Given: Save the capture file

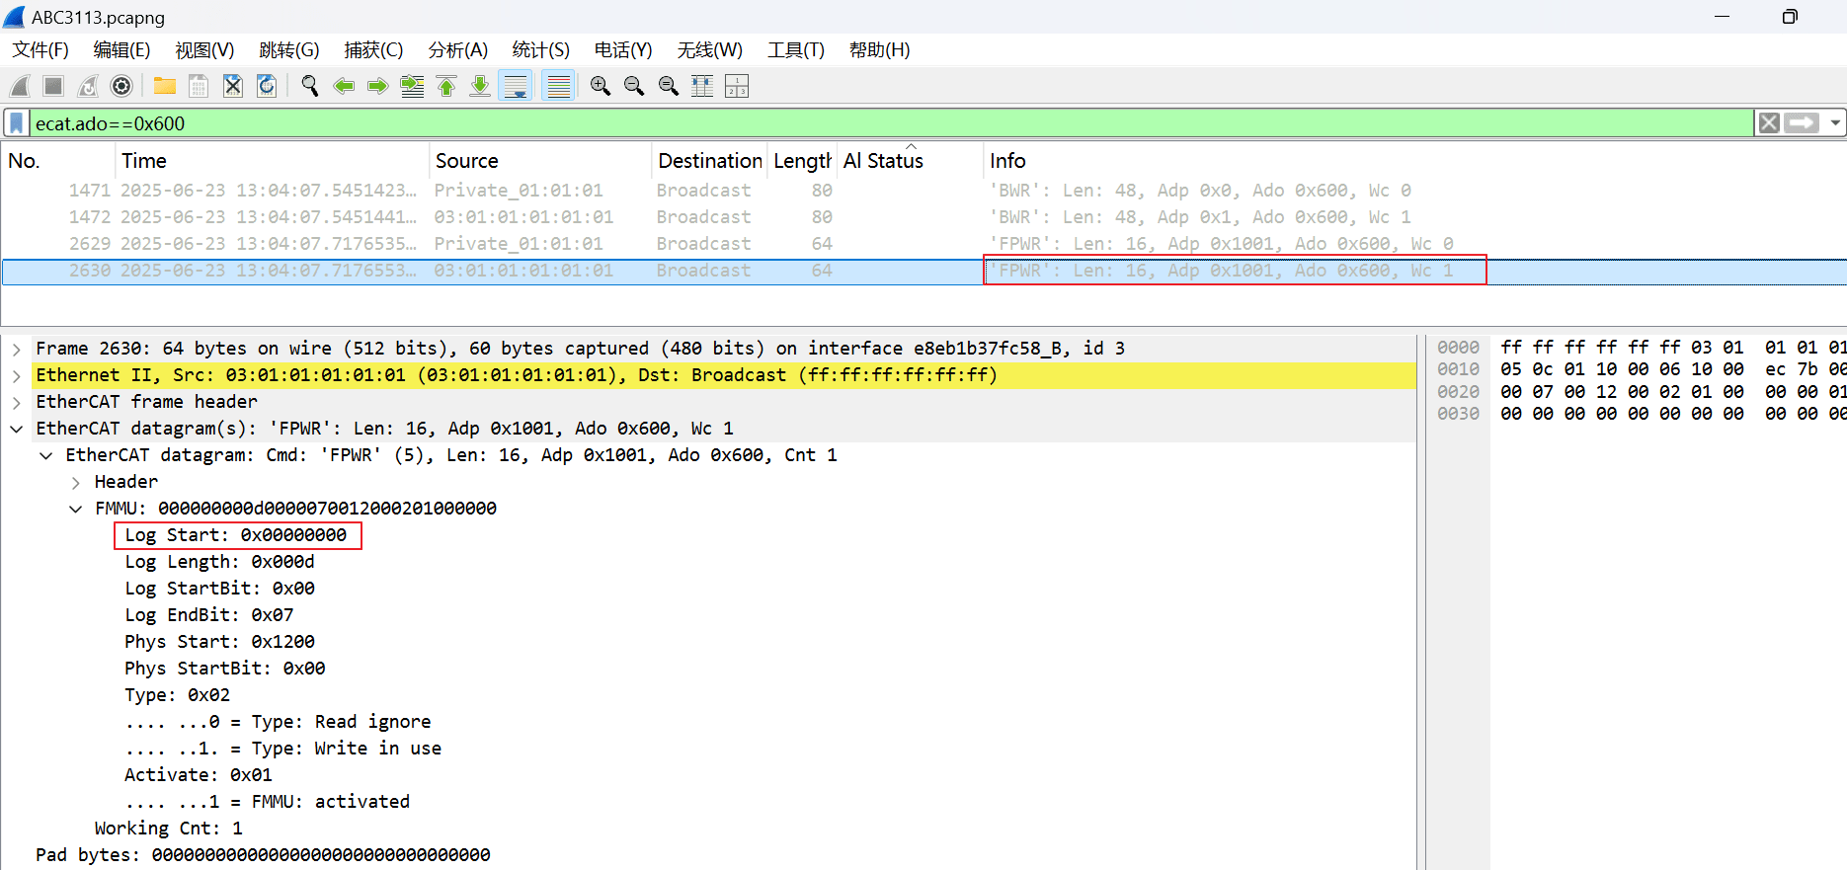Looking at the screenshot, I should coord(199,87).
